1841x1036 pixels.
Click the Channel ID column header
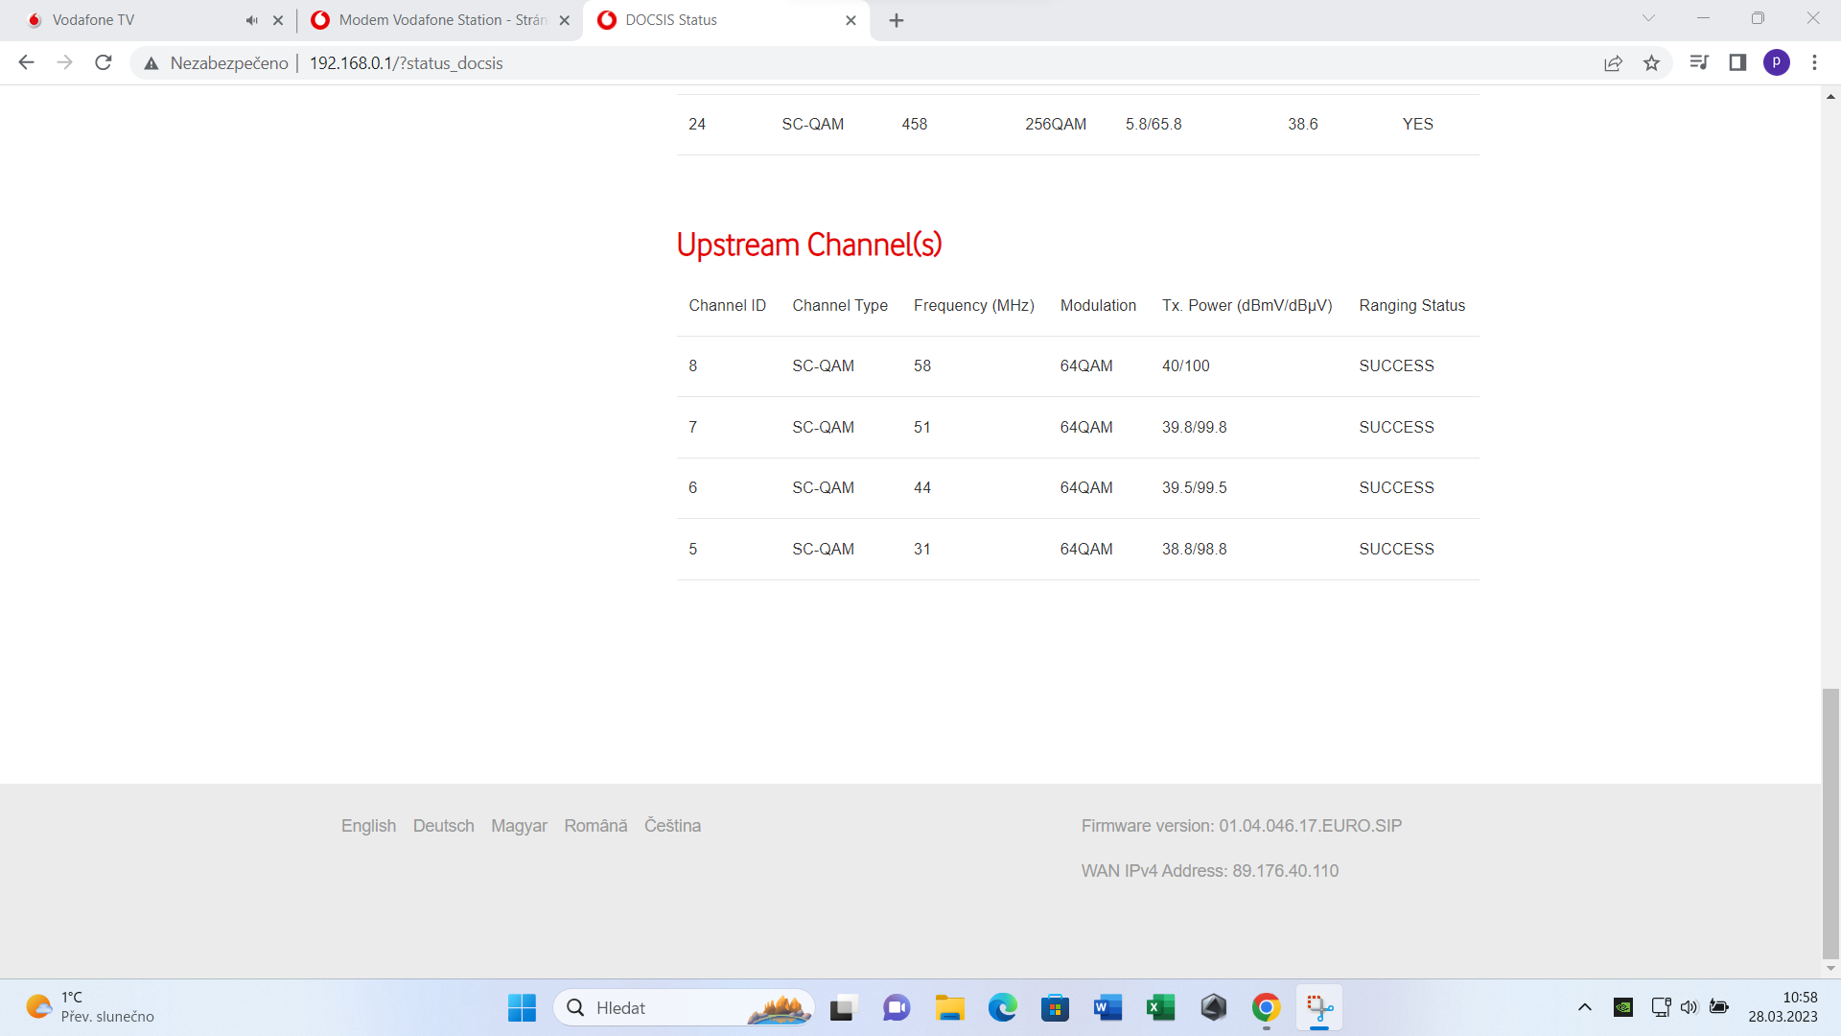pos(727,305)
